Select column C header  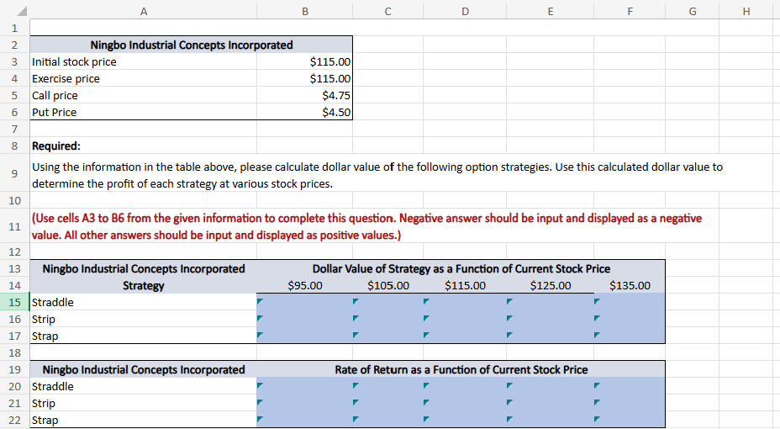tap(387, 11)
